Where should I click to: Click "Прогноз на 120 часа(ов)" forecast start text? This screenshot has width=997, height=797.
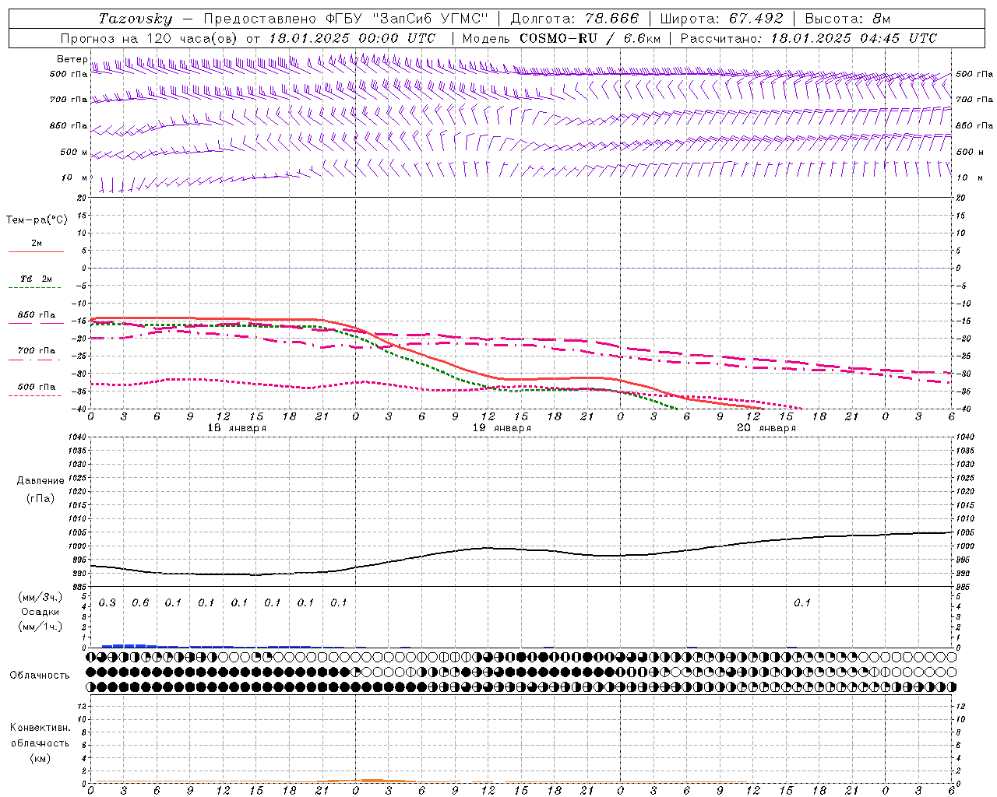pos(150,38)
